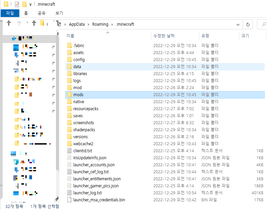Expand chevron before AppData in breadcrumb

tap(65, 25)
